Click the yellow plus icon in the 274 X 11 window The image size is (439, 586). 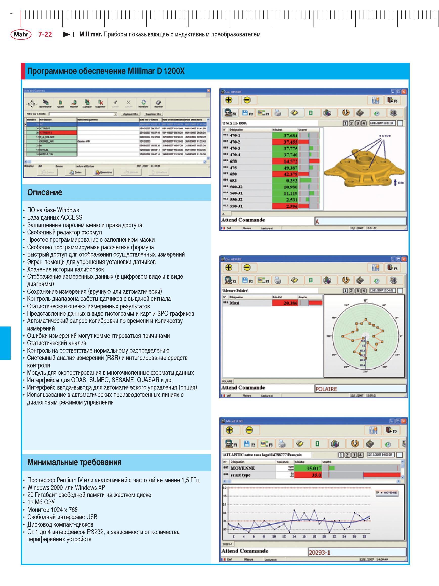pos(229,100)
